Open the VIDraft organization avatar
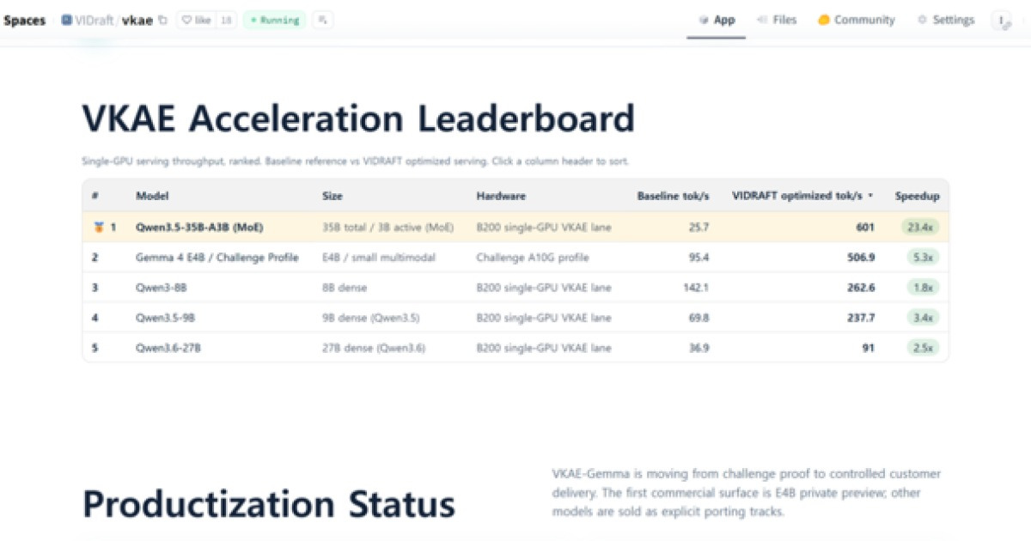Screen dimensions: 1031x541 [67, 20]
